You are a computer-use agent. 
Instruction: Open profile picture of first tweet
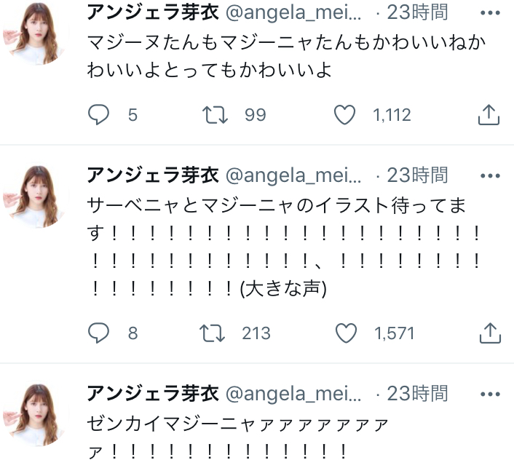[36, 33]
